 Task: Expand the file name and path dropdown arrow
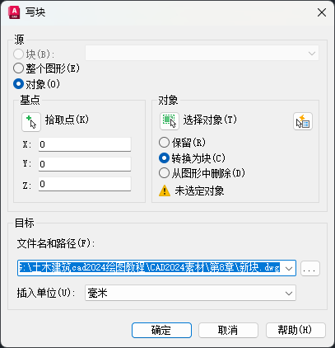tap(289, 268)
